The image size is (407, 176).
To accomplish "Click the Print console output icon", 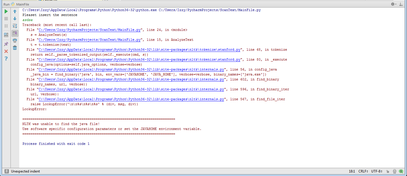I will [15, 41].
